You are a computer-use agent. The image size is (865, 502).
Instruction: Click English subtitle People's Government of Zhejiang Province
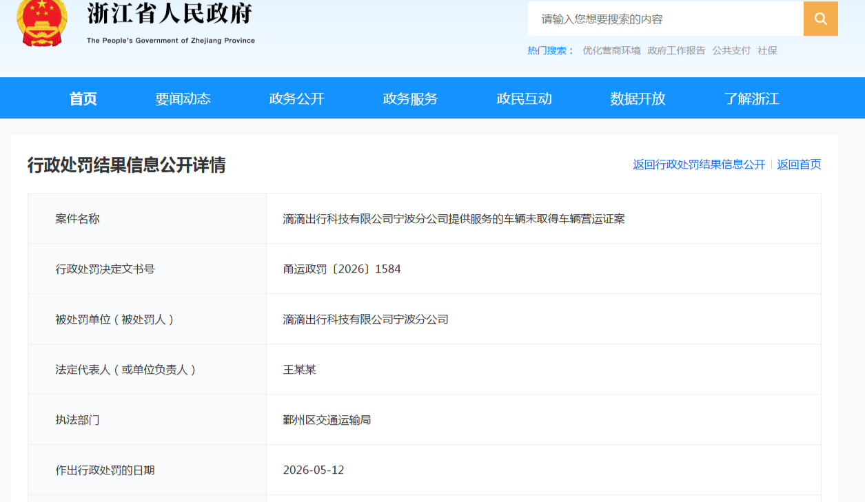pos(171,41)
